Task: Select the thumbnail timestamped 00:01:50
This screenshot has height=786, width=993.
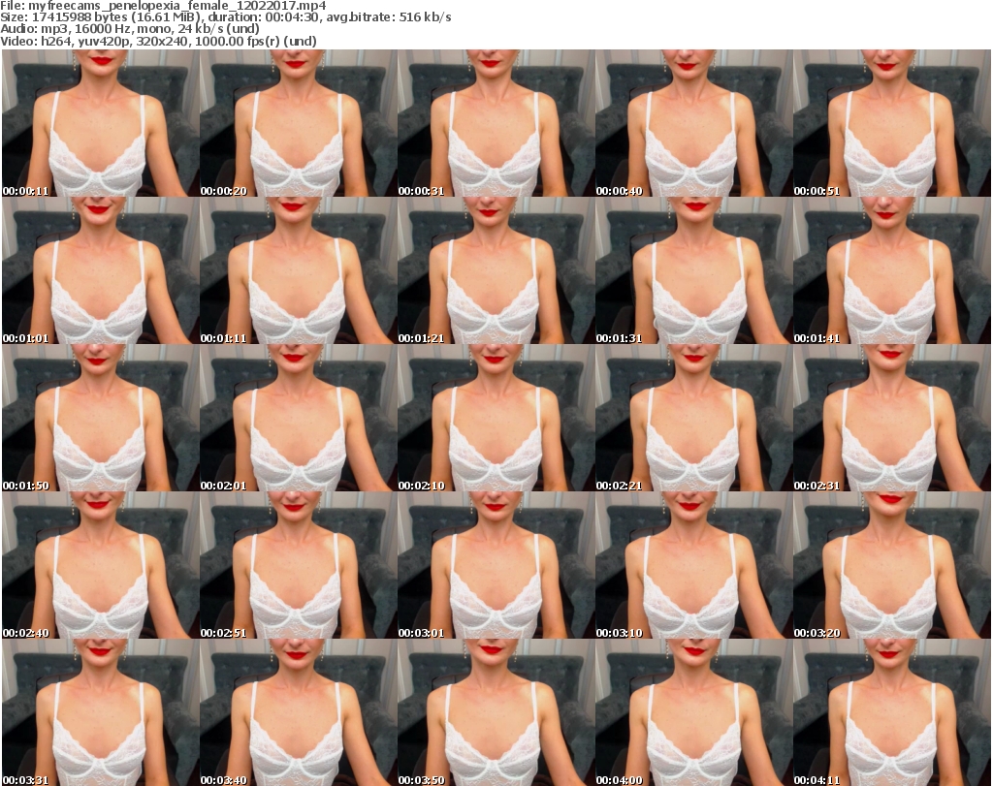Action: click(101, 419)
